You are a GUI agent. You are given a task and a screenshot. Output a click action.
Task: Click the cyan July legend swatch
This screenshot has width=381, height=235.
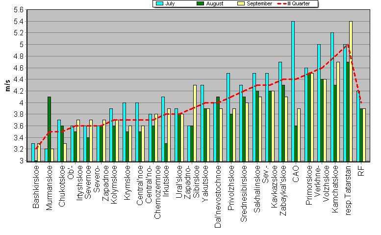point(160,3)
